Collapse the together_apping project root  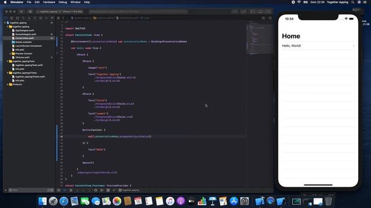click(5, 23)
